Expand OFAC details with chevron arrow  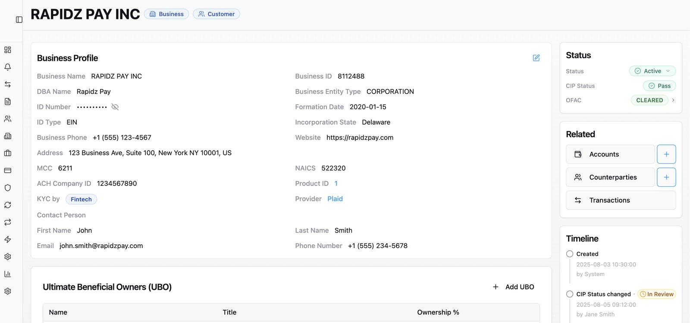[673, 100]
